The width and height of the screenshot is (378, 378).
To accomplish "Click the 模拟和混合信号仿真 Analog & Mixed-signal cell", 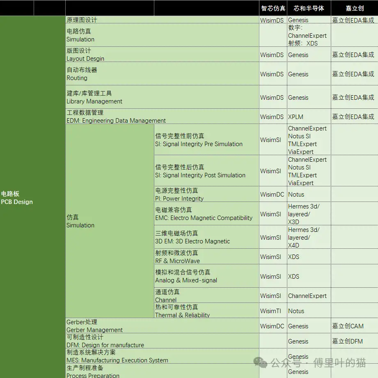I will pyautogui.click(x=206, y=276).
